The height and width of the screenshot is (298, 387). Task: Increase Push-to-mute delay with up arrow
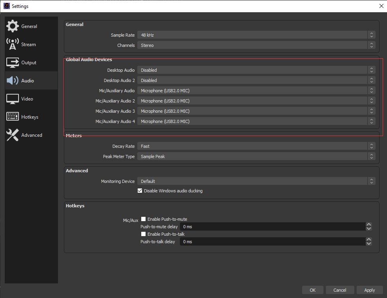pyautogui.click(x=369, y=225)
